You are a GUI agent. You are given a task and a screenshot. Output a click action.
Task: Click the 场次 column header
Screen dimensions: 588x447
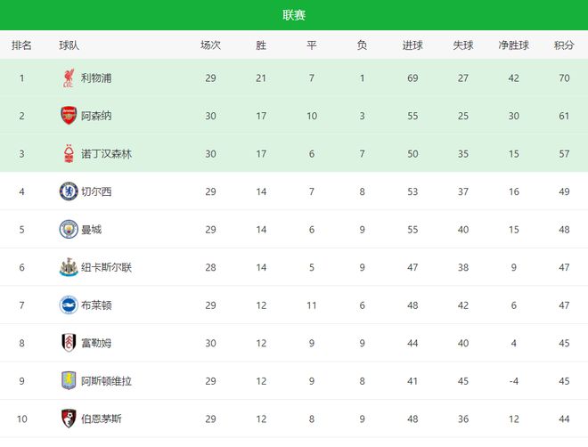tap(210, 45)
